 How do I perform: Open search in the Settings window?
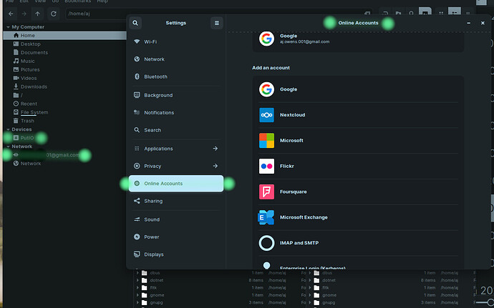(135, 23)
